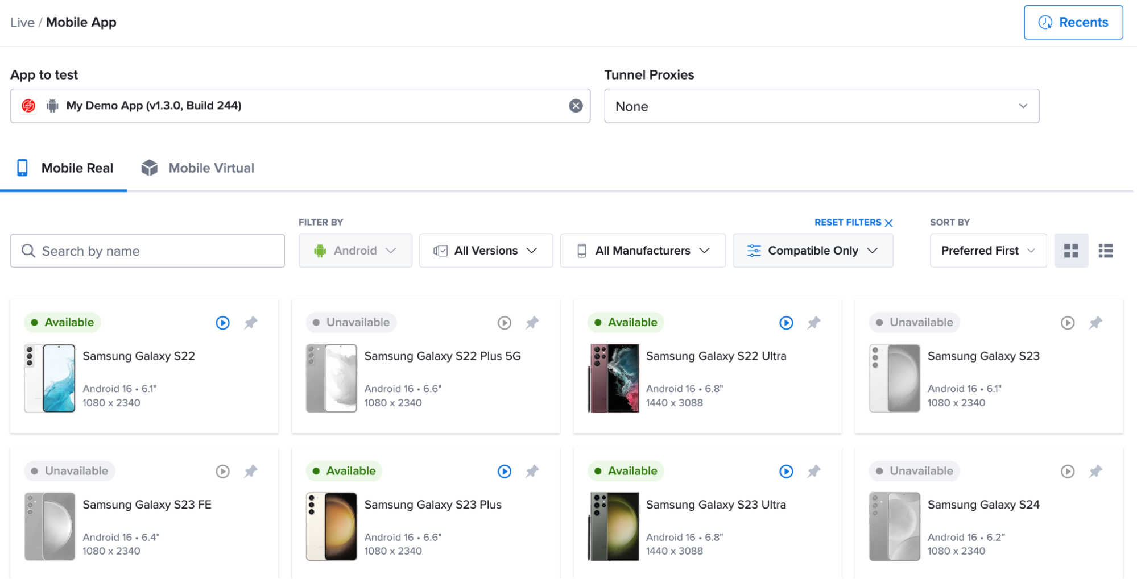The width and height of the screenshot is (1137, 579).
Task: Click the Samsung Galaxy S23 name text
Action: [983, 356]
